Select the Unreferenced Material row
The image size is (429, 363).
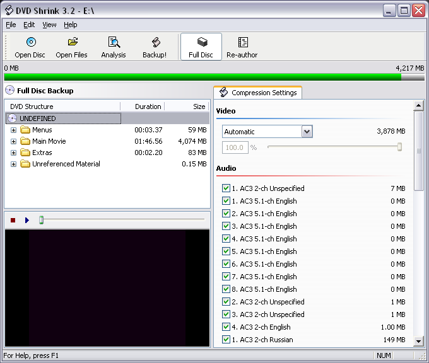coord(107,164)
